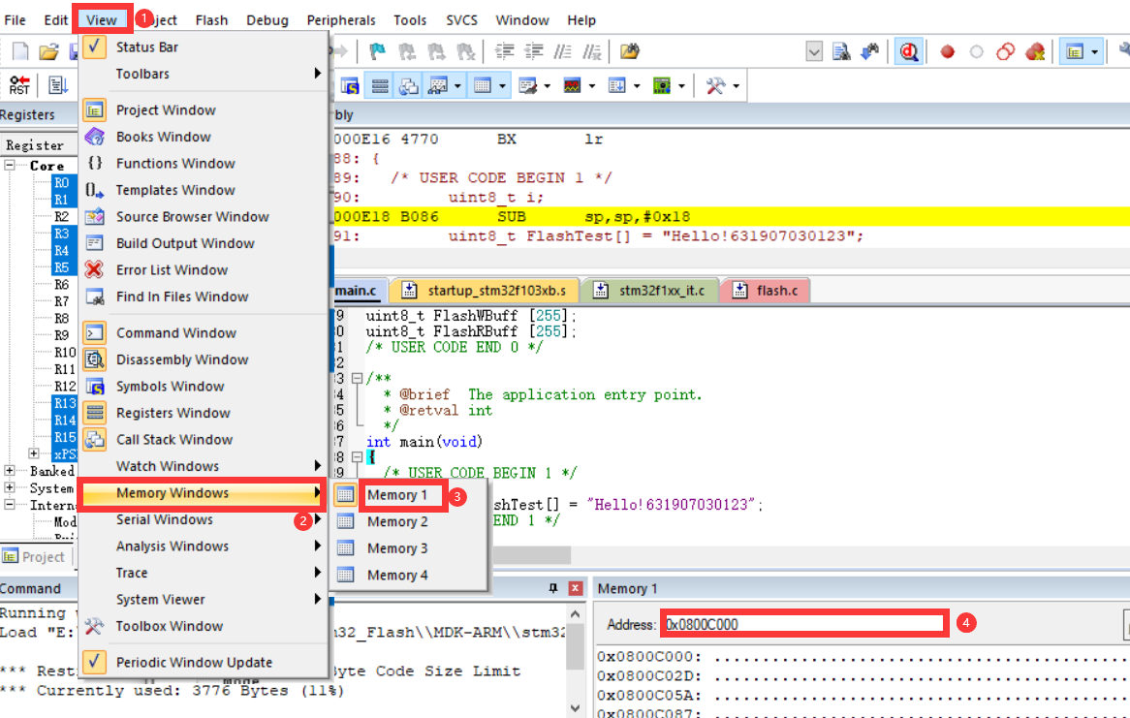1130x718 pixels.
Task: Open Watch Windows toolbar dropdown arrow
Action: coord(457,86)
